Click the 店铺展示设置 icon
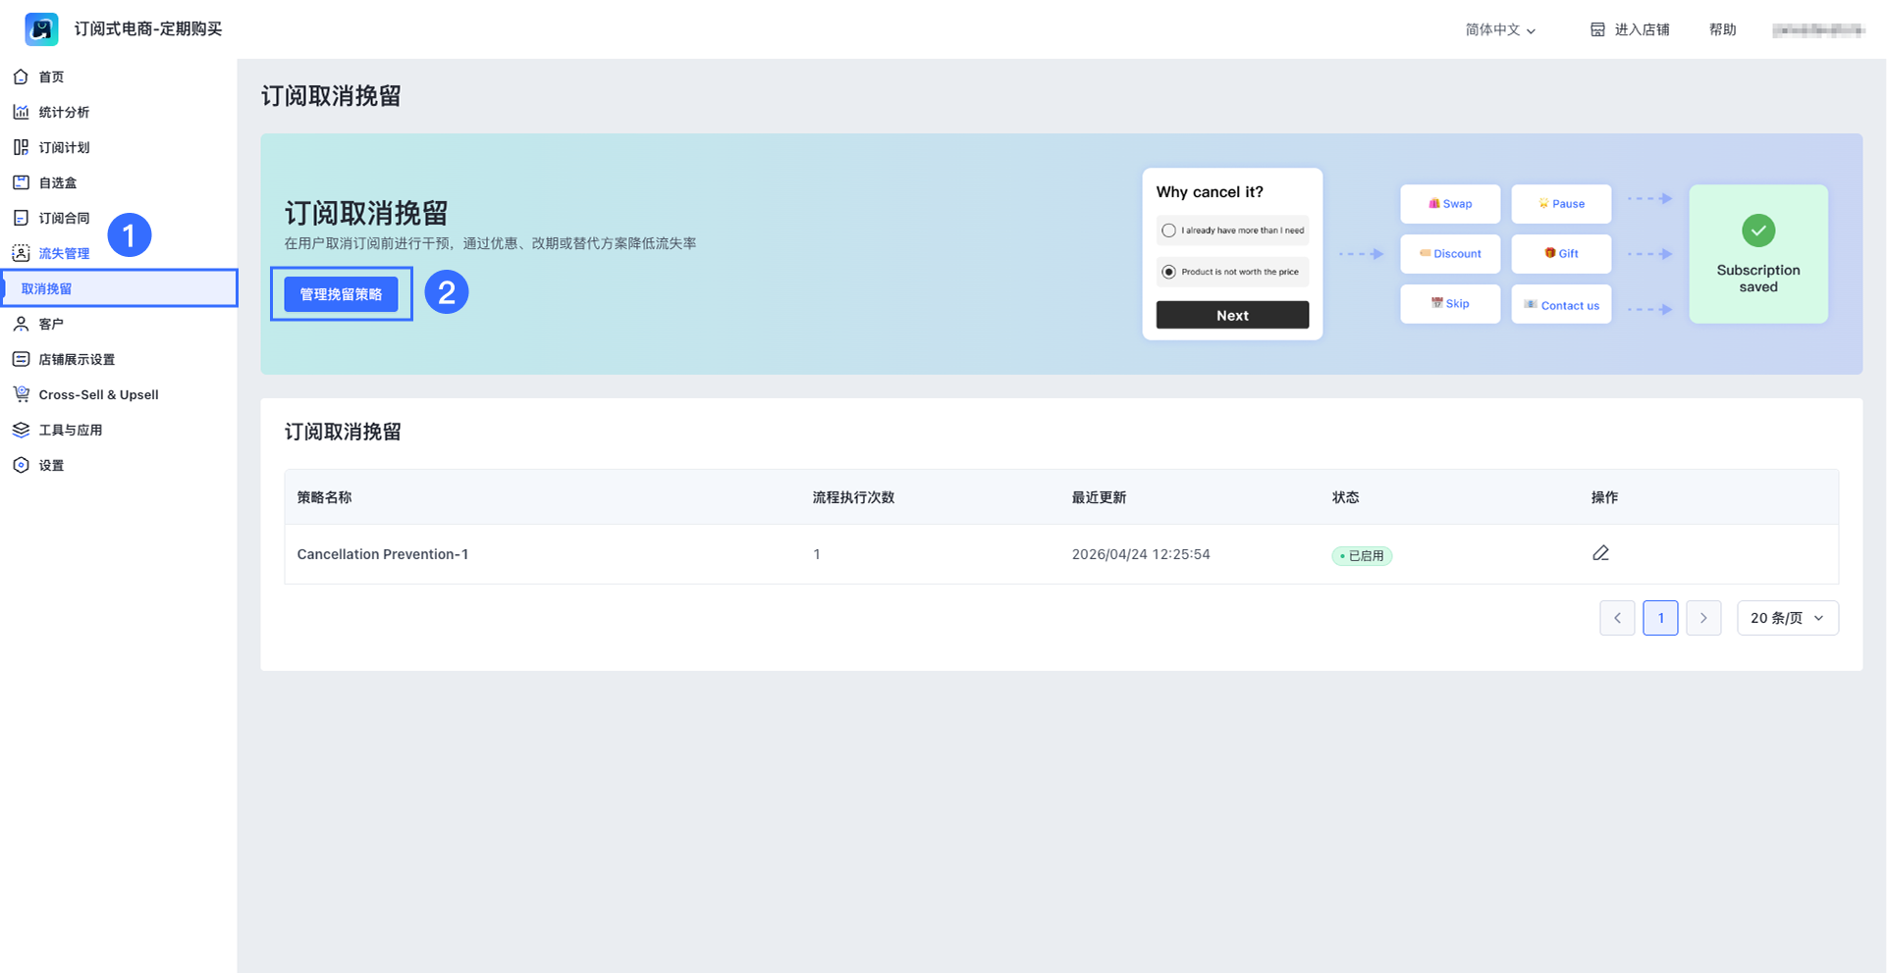This screenshot has height=973, width=1887. pyautogui.click(x=21, y=359)
